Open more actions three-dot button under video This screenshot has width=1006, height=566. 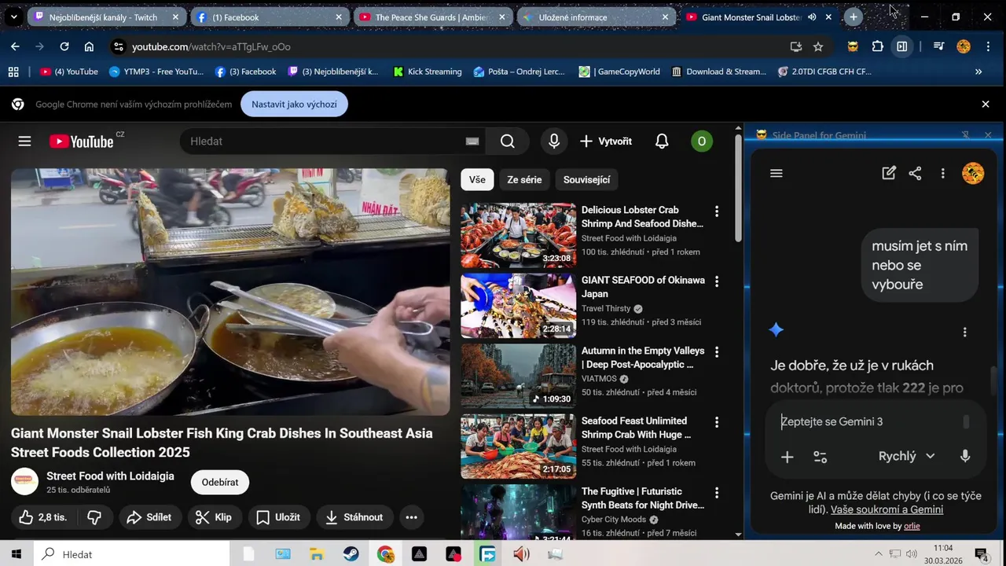click(x=411, y=517)
